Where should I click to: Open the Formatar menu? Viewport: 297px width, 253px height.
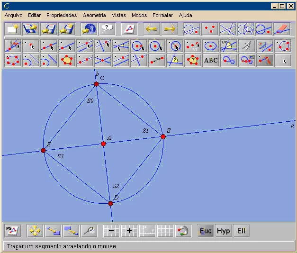(162, 15)
